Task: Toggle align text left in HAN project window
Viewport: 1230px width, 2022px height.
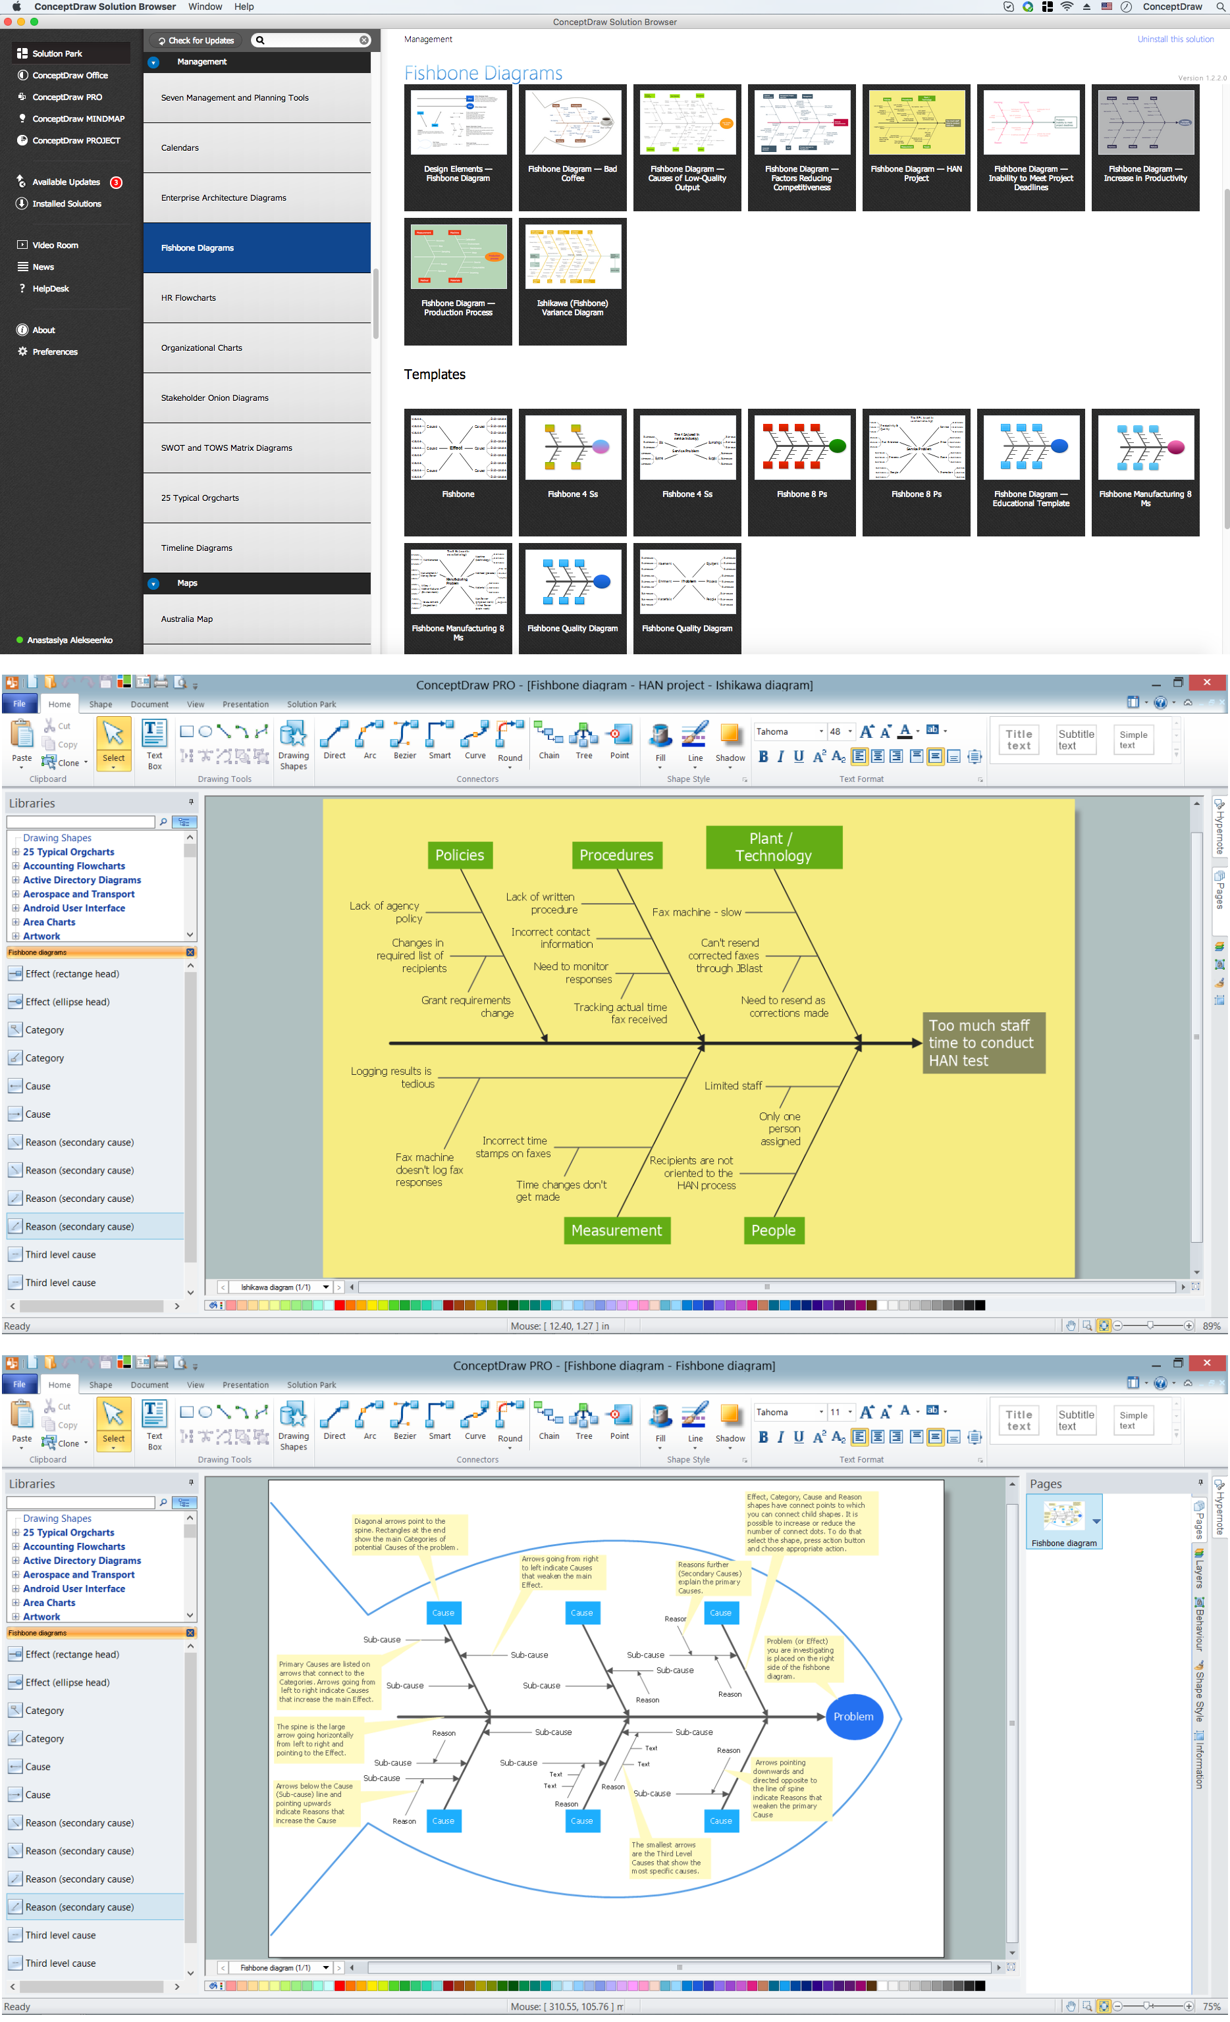Action: point(860,756)
